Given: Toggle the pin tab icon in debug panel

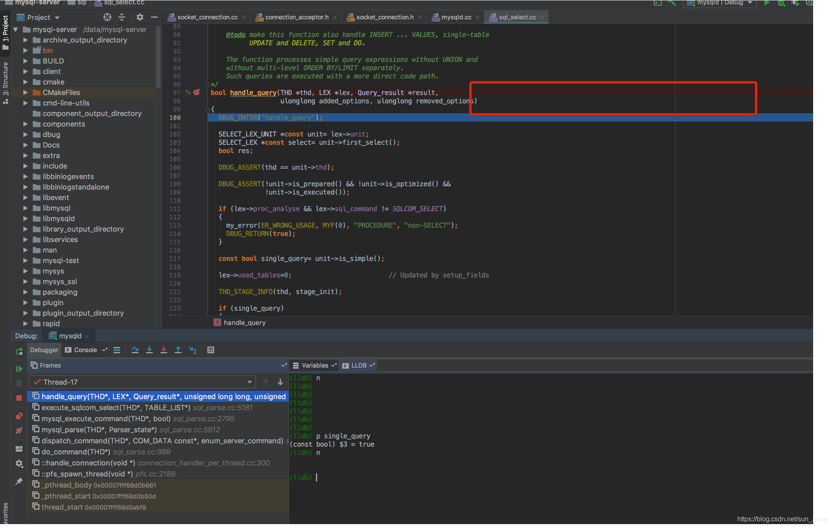Looking at the screenshot, I should point(19,481).
